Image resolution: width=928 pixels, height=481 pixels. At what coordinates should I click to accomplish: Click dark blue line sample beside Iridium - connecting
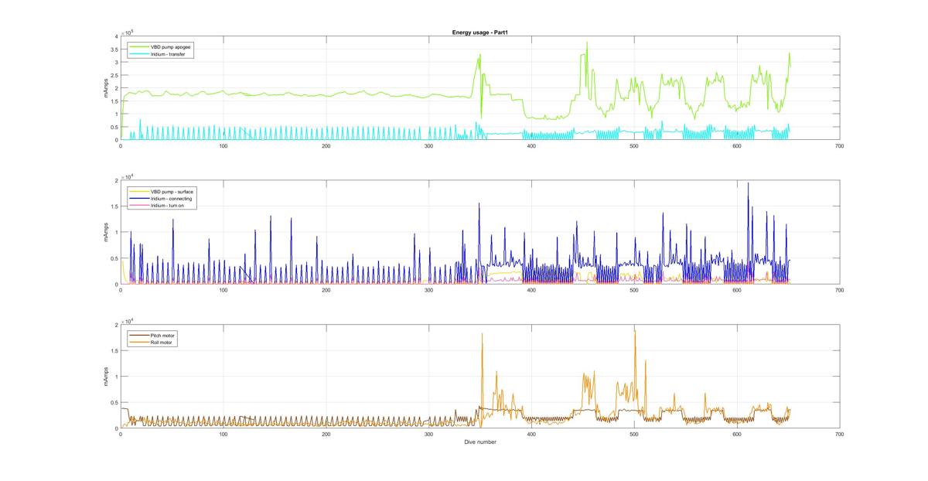[x=138, y=199]
